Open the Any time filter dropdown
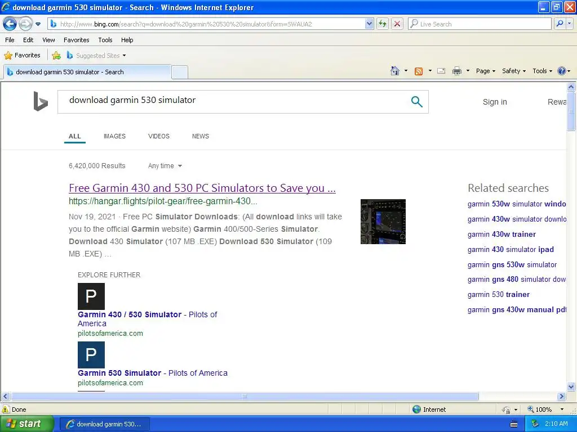The height and width of the screenshot is (432, 577). [x=165, y=166]
